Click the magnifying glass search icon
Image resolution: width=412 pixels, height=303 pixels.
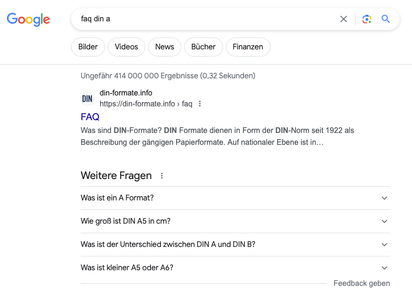click(386, 19)
